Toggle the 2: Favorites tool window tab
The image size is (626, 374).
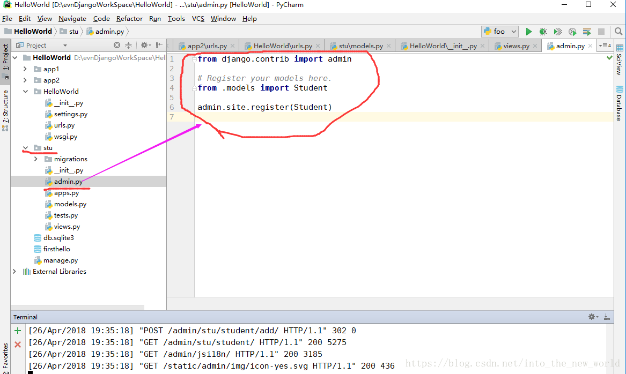[x=5, y=357]
